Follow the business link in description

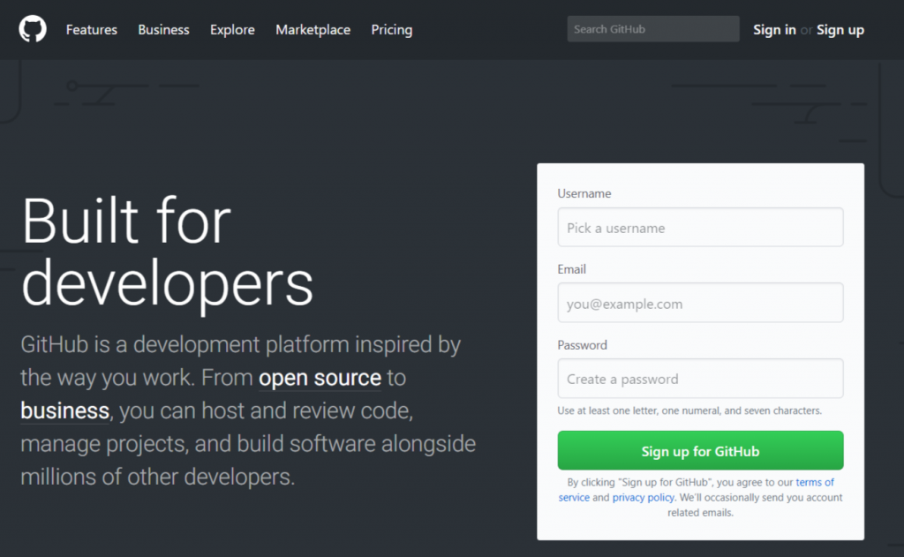(64, 410)
